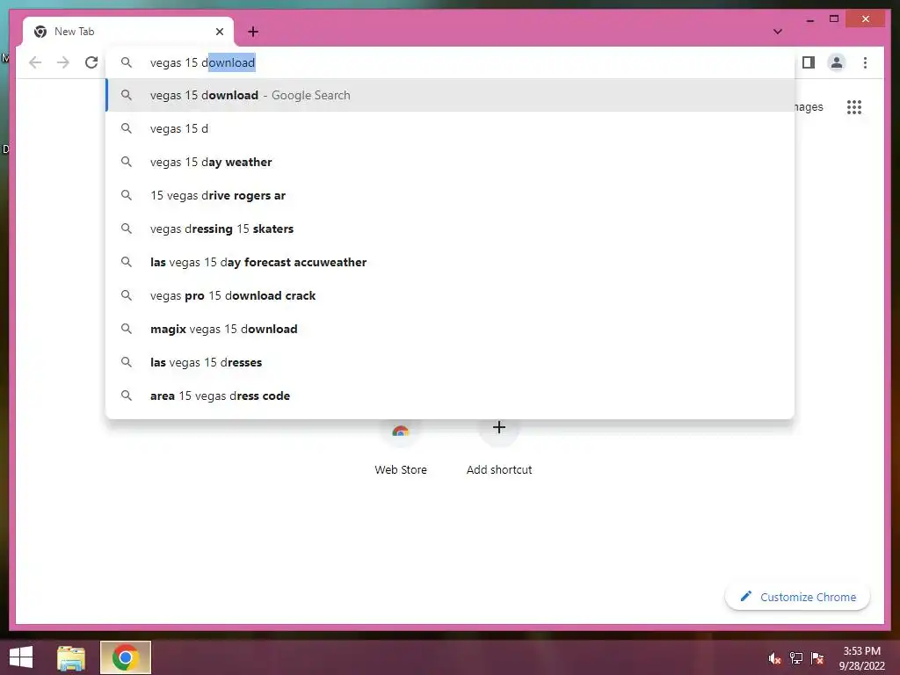Open File Explorer from the taskbar

coord(71,657)
